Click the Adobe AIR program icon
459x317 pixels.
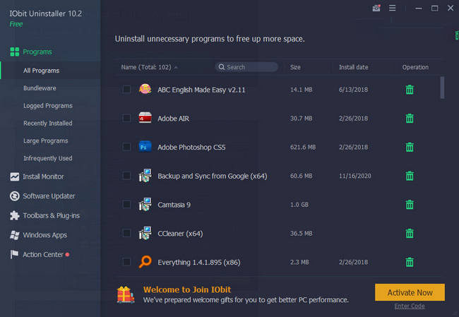(145, 118)
